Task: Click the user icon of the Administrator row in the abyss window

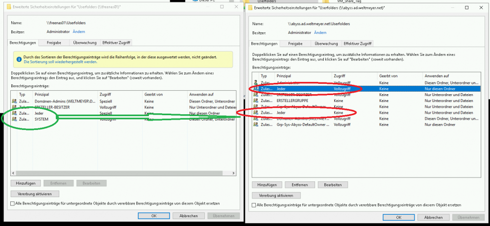Action: point(256,83)
